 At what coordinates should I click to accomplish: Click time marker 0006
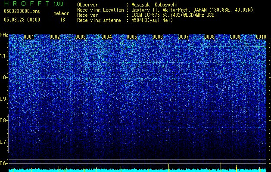click(x=158, y=37)
